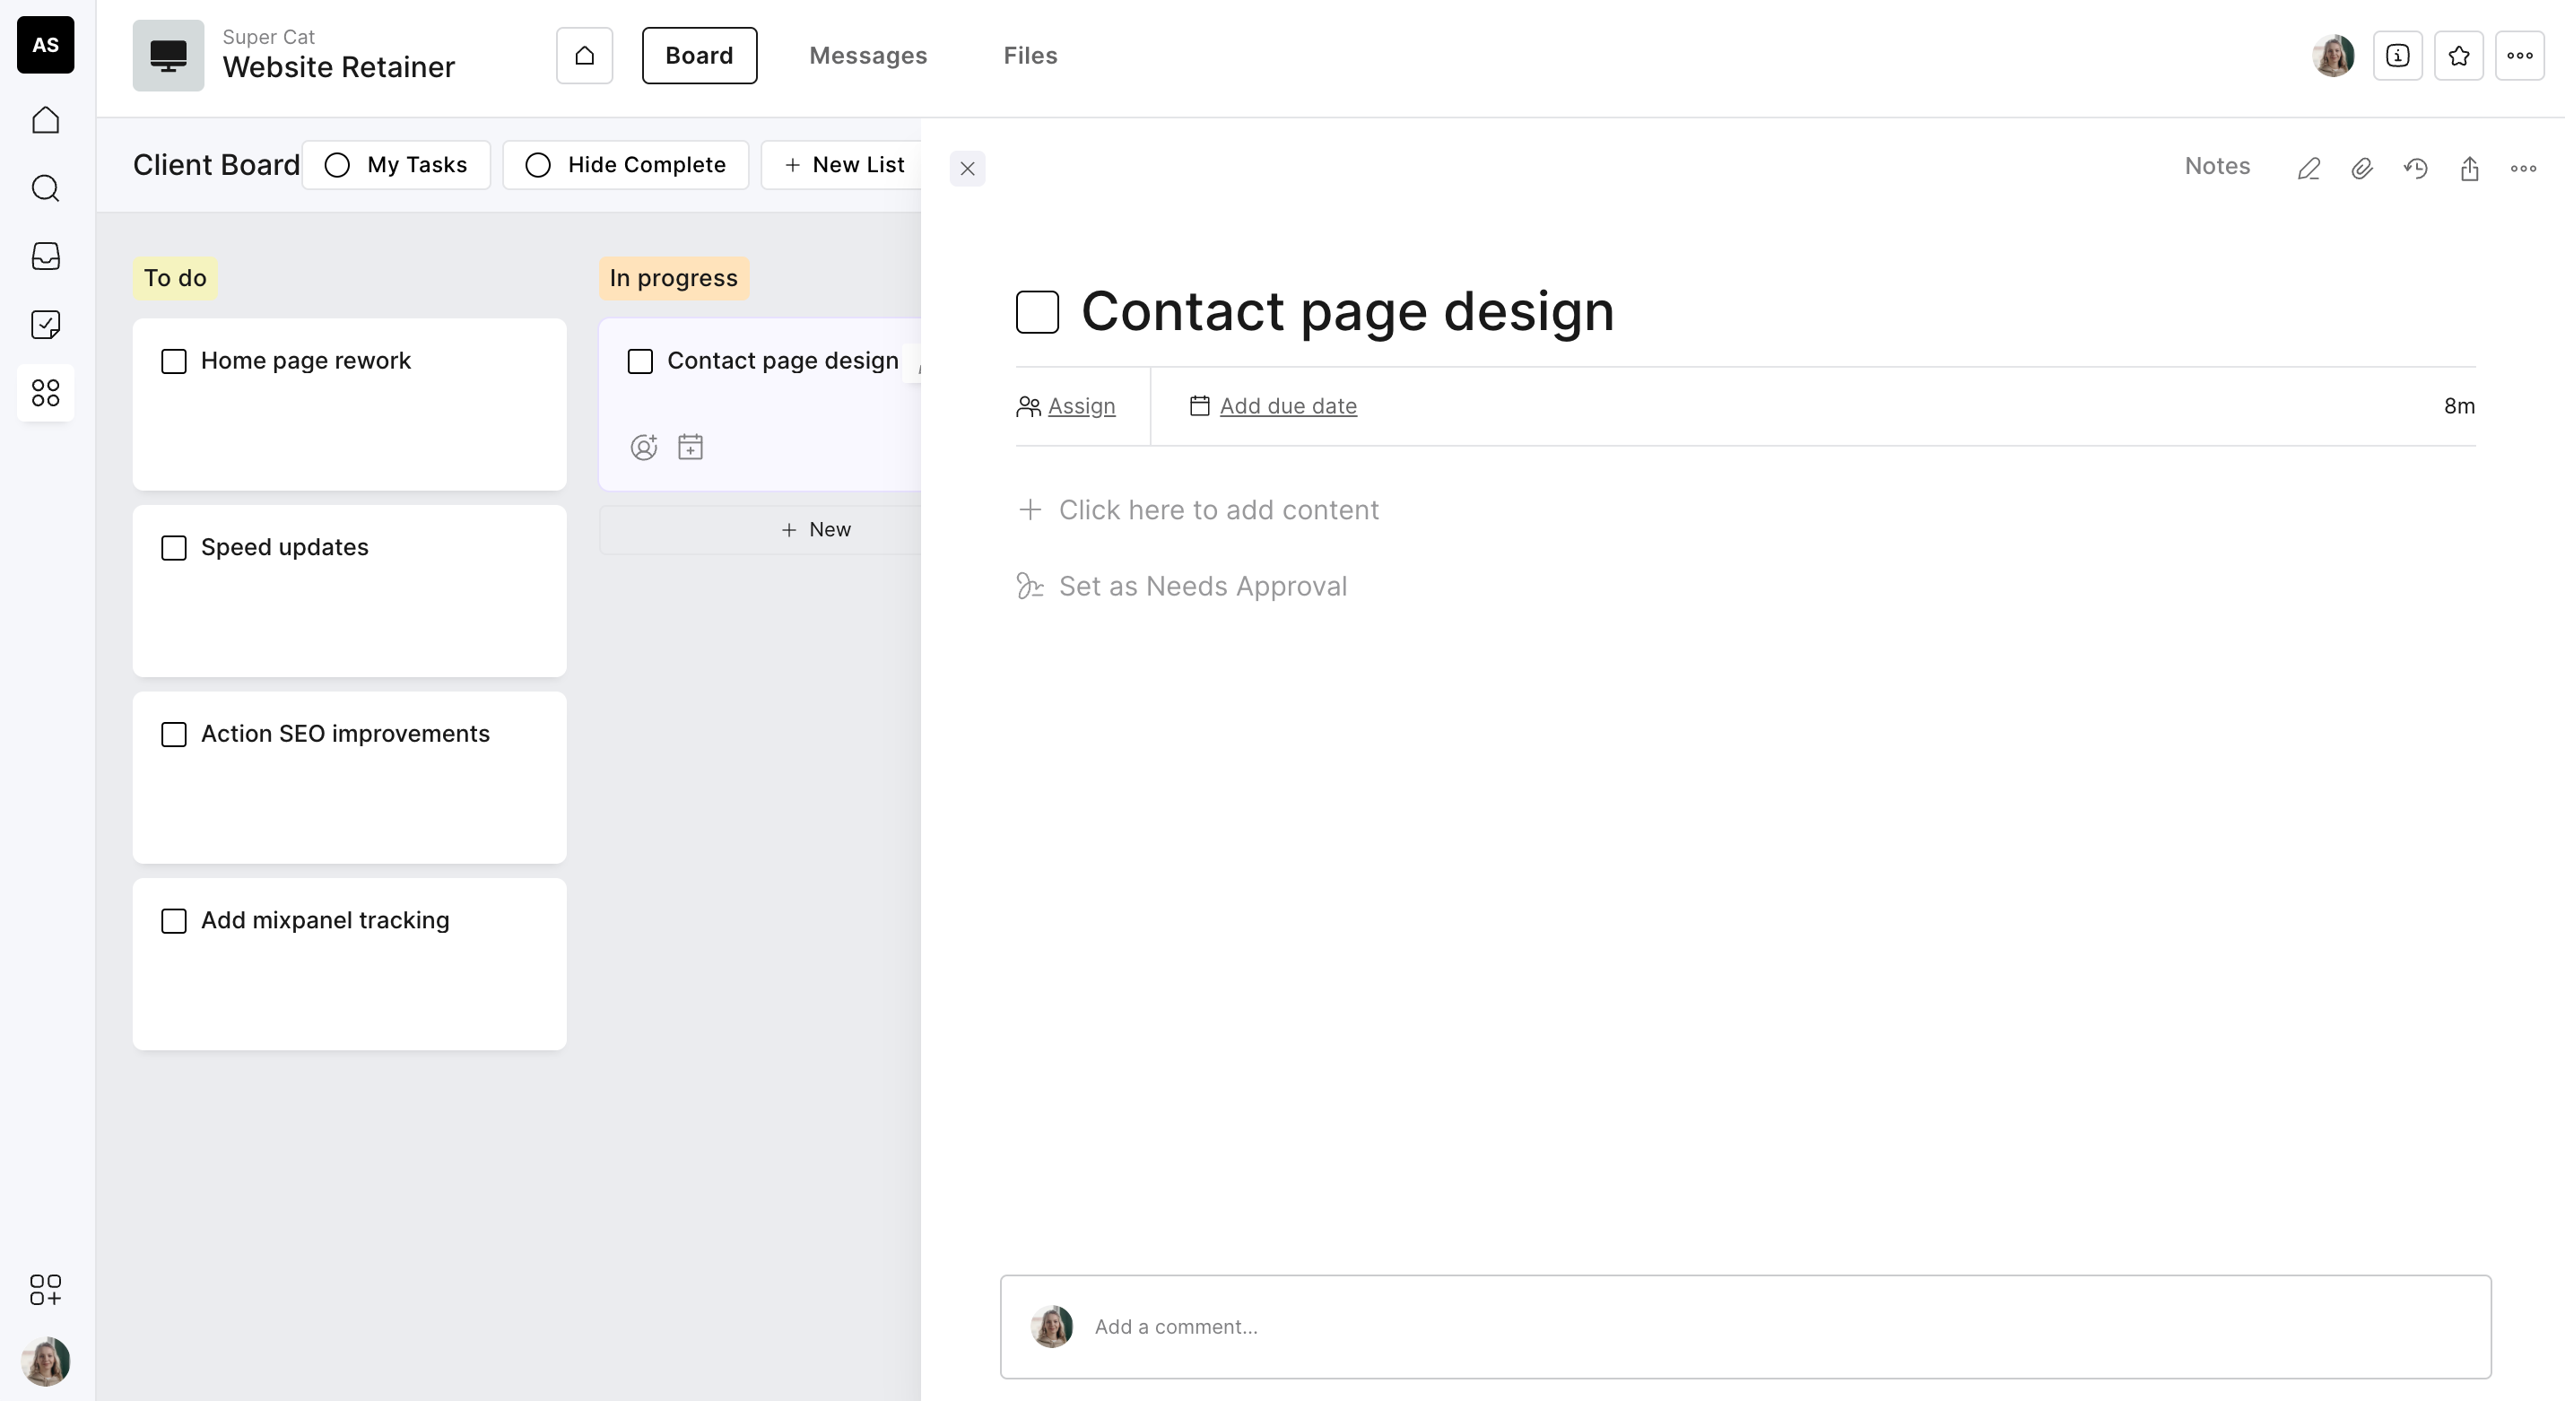
Task: Click the add-date calendar icon on the Contact page design card
Action: 690,447
